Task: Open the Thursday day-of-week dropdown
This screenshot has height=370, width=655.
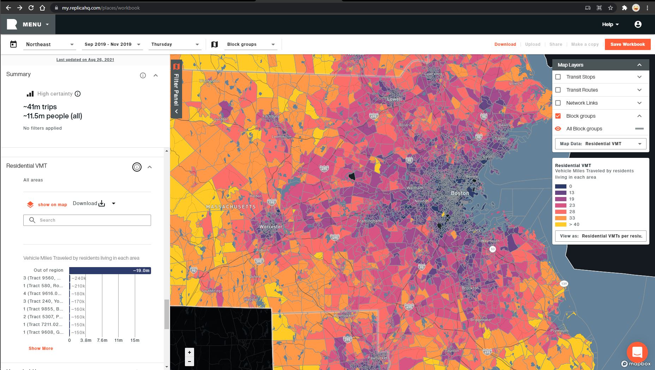Action: (175, 44)
